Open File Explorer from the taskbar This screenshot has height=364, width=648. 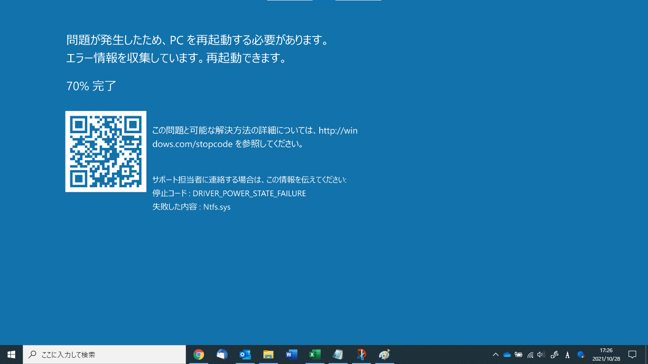[268, 355]
